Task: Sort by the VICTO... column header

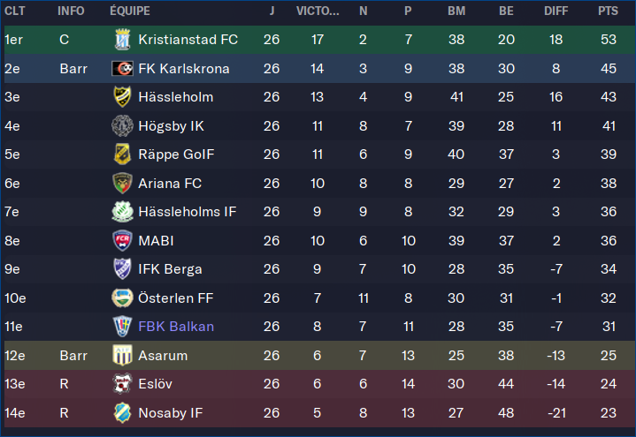Action: coord(318,11)
